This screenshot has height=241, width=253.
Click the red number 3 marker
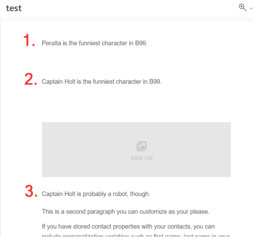pos(31,191)
